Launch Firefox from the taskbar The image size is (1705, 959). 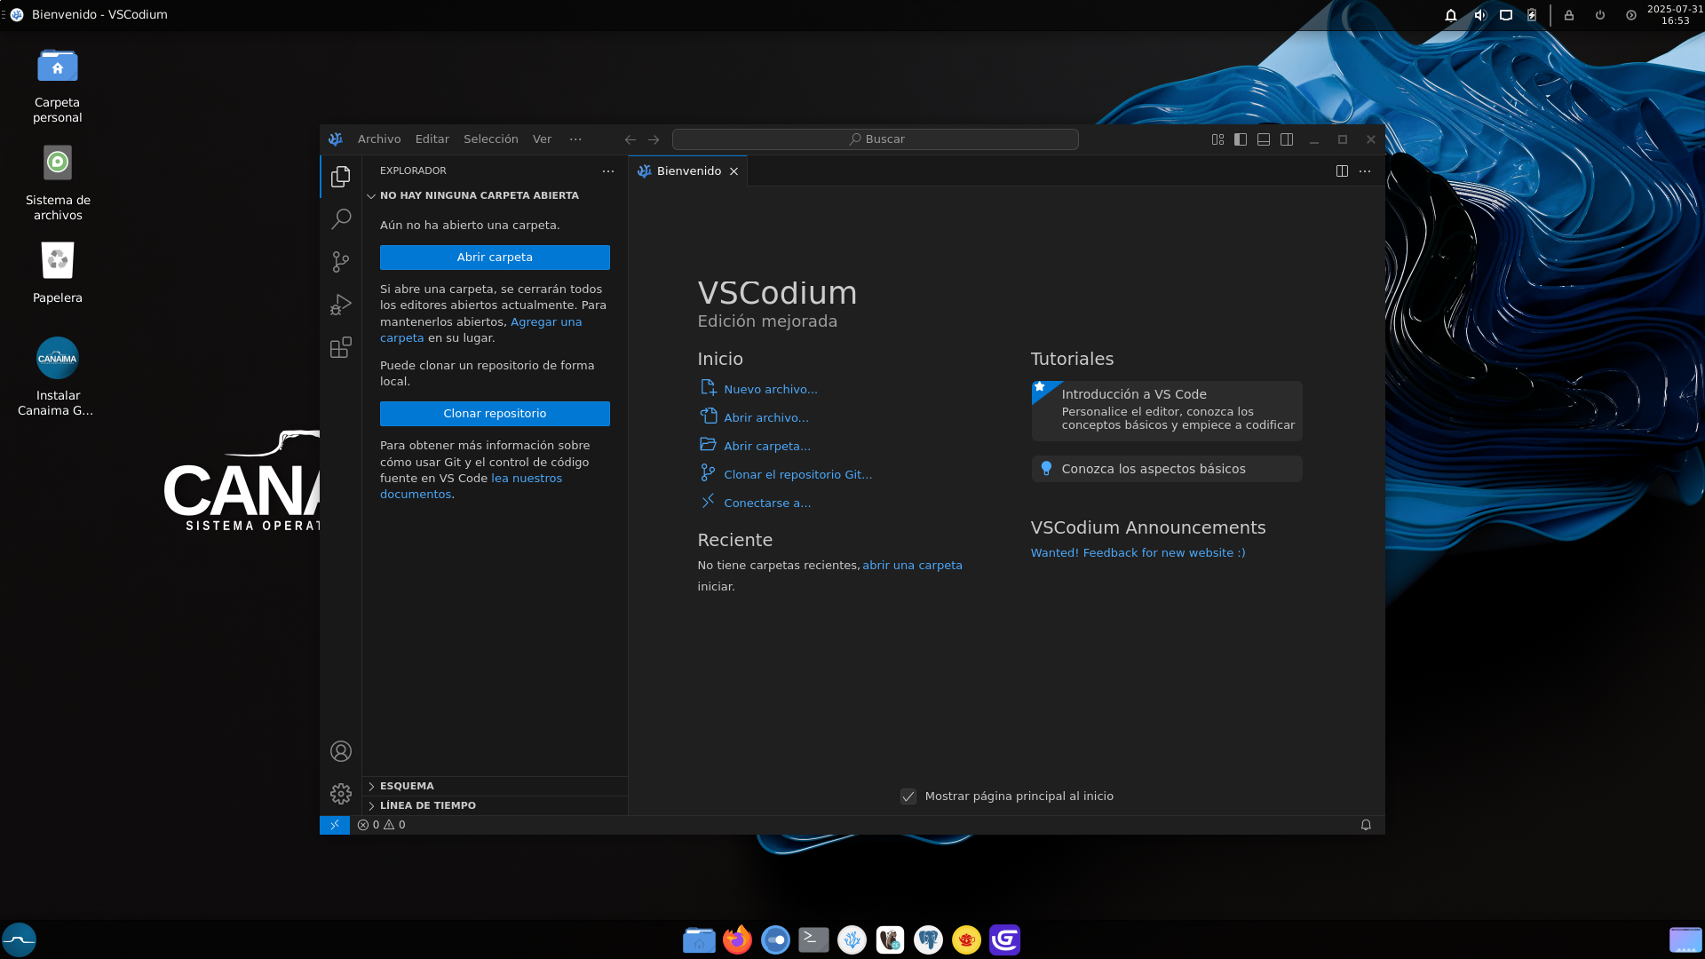click(736, 939)
